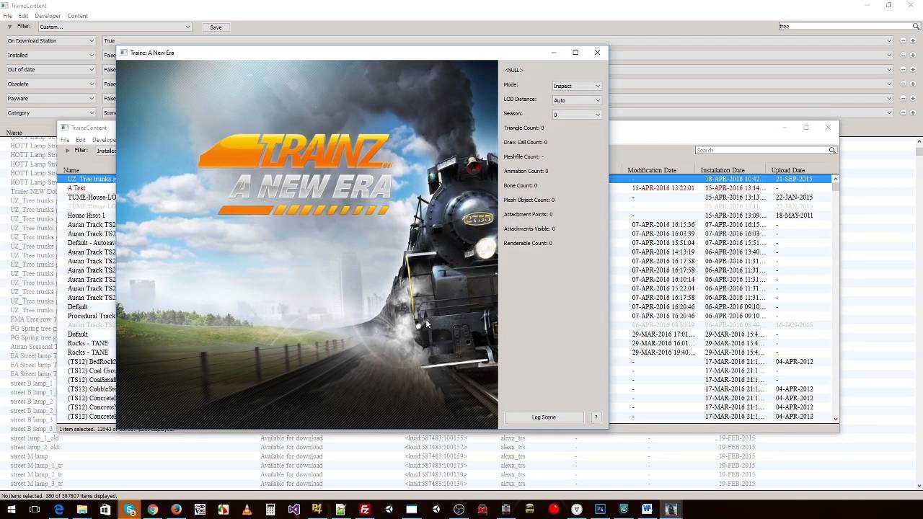Click the magnifier icon in the 'tree' search box
923x519 pixels.
click(x=916, y=27)
